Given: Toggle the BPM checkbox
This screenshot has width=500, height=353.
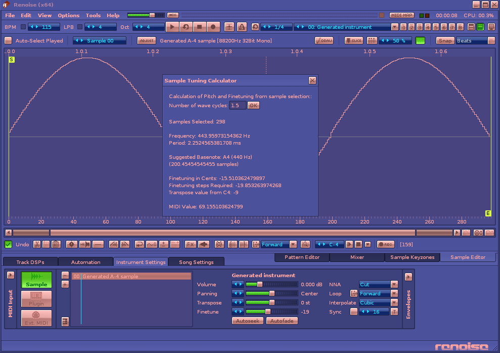Looking at the screenshot, I should point(23,27).
